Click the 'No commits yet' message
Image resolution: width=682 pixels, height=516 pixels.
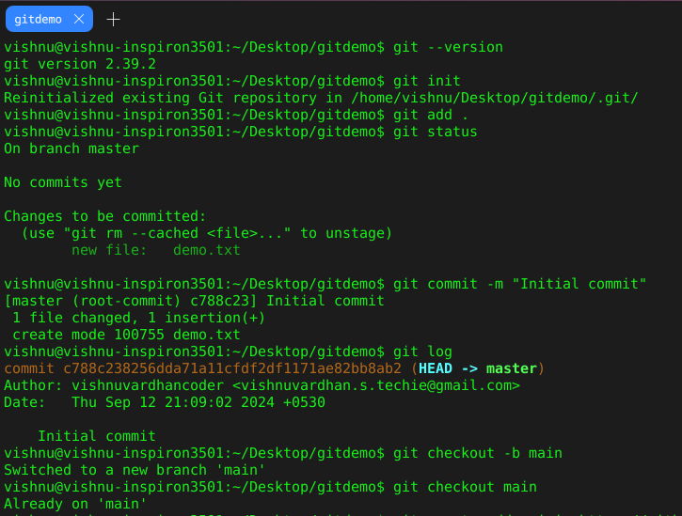pyautogui.click(x=63, y=182)
